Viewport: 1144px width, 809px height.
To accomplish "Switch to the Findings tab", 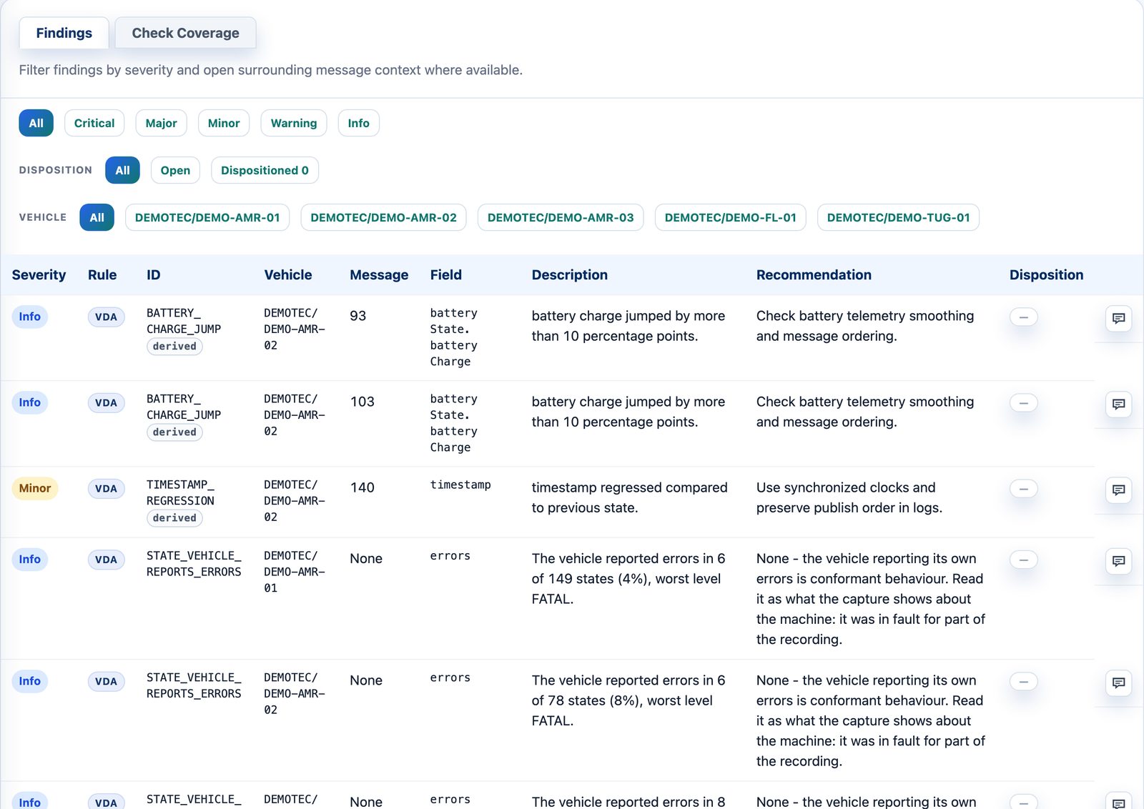I will click(x=64, y=33).
